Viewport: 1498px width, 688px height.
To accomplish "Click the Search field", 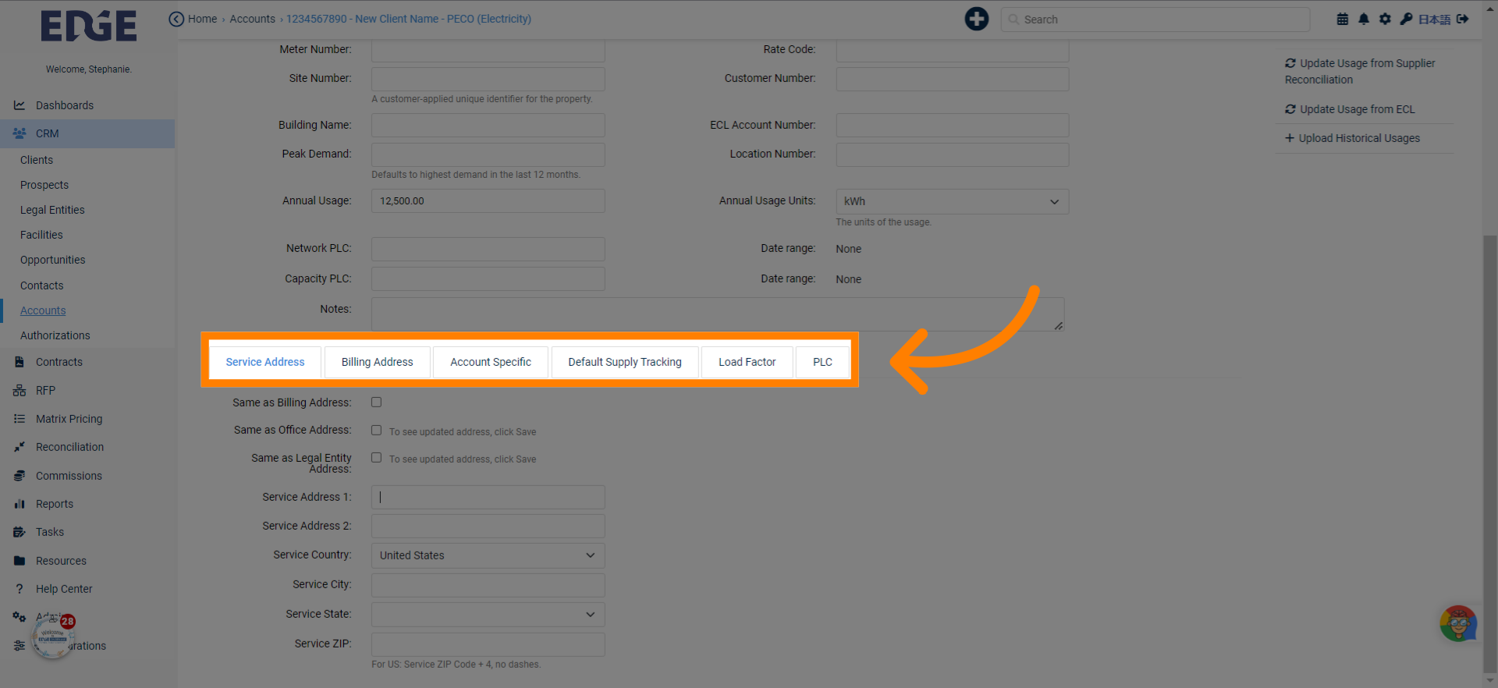I will tap(1155, 20).
